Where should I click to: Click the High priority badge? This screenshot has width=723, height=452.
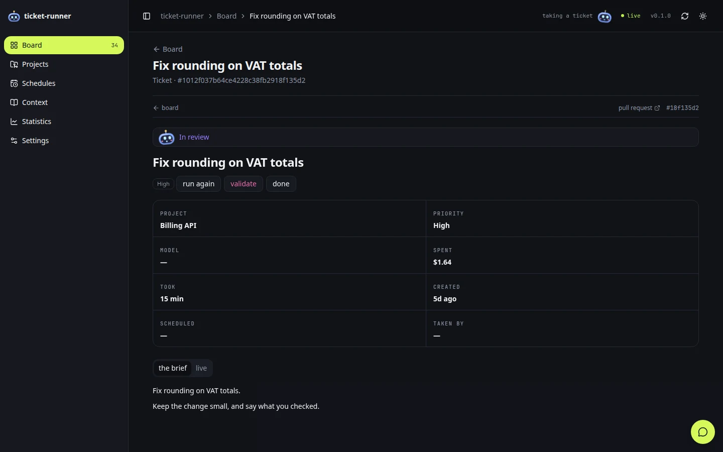pyautogui.click(x=163, y=184)
